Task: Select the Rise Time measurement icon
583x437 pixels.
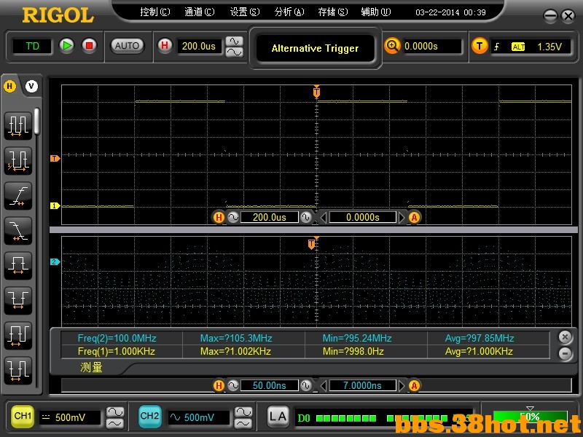Action: click(17, 195)
